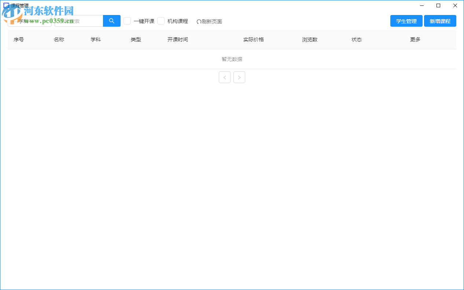Enable the 机构课程 checkbox
Screen dimensions: 464x290
tap(161, 21)
